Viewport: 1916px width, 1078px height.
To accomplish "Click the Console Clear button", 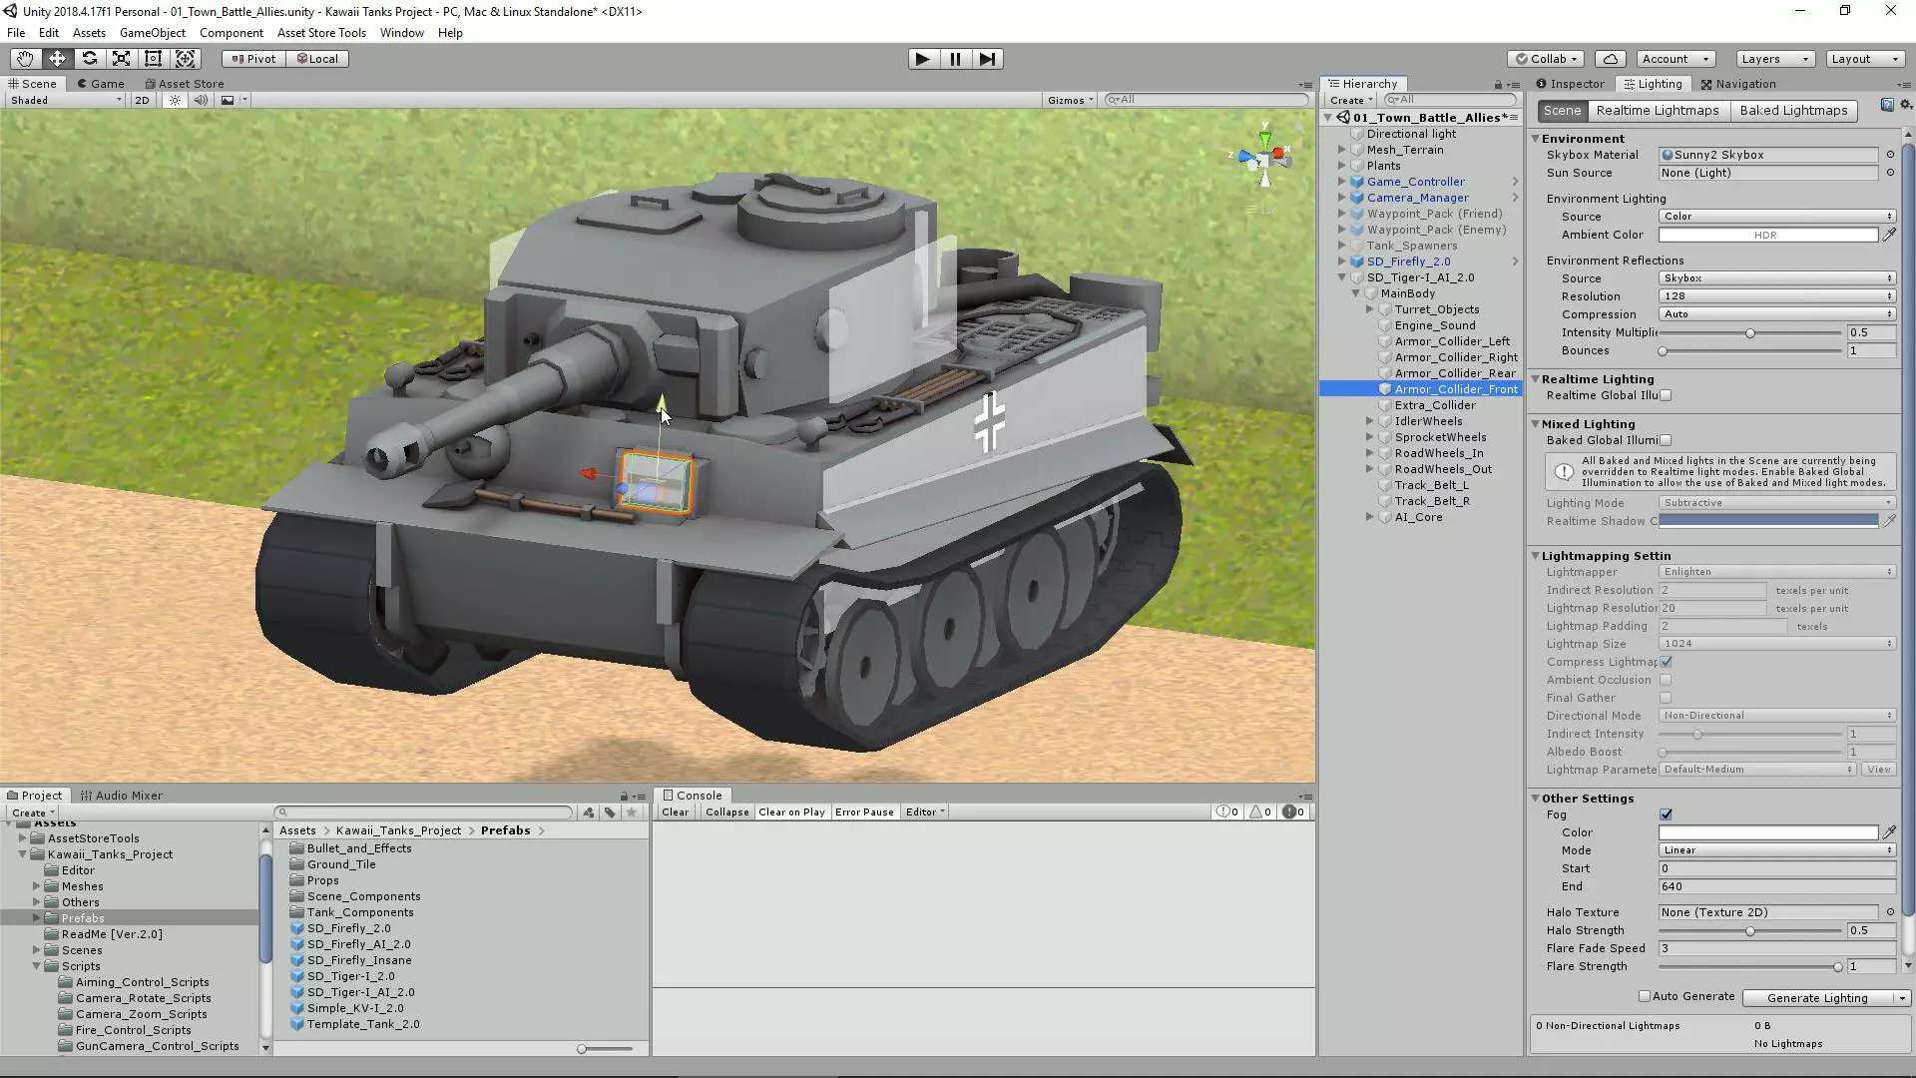I will [x=676, y=812].
